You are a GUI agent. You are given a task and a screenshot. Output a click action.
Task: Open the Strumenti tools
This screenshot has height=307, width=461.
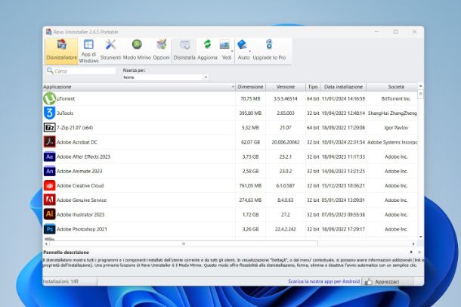(x=110, y=51)
